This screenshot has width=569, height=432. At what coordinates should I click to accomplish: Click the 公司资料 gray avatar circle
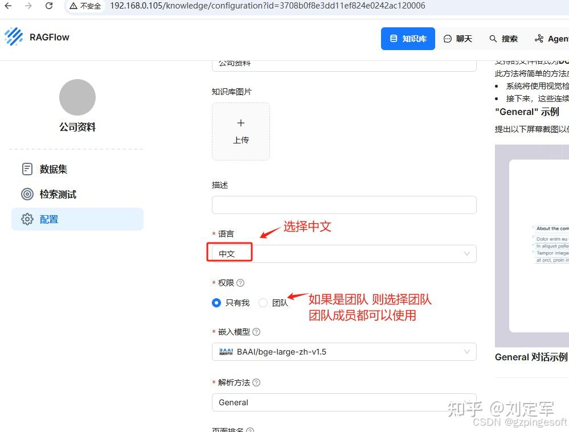pos(77,97)
